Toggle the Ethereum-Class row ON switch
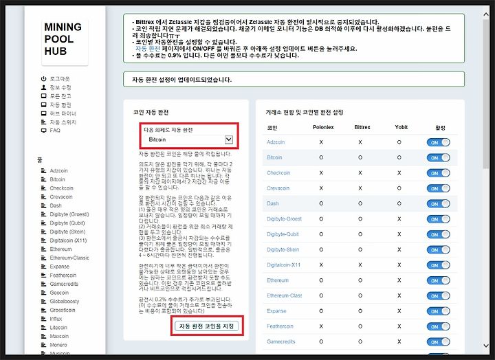Screen dimensions: 495x360 coord(438,296)
